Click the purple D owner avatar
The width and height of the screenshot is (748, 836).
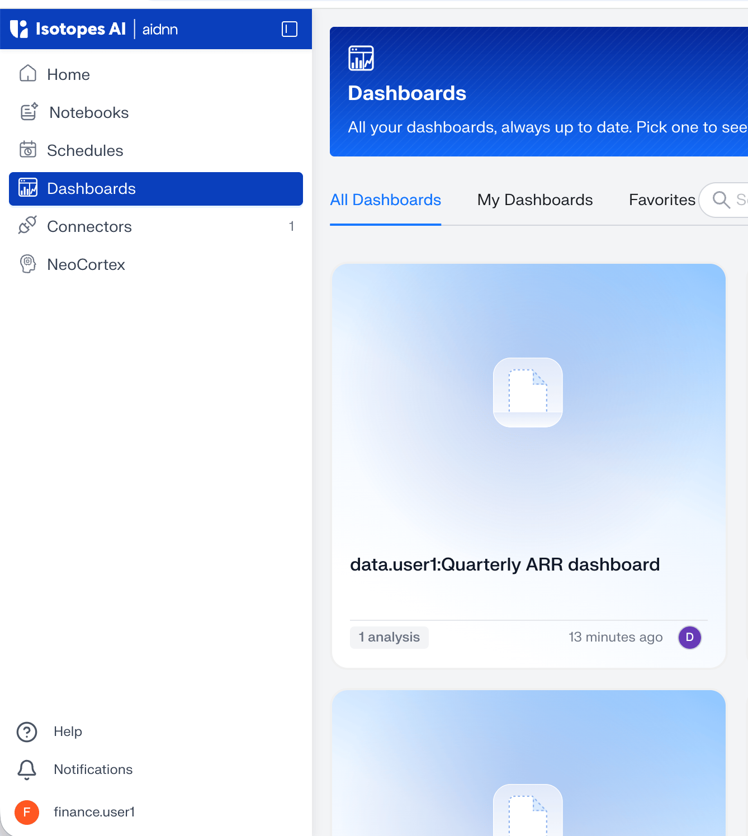pos(690,637)
